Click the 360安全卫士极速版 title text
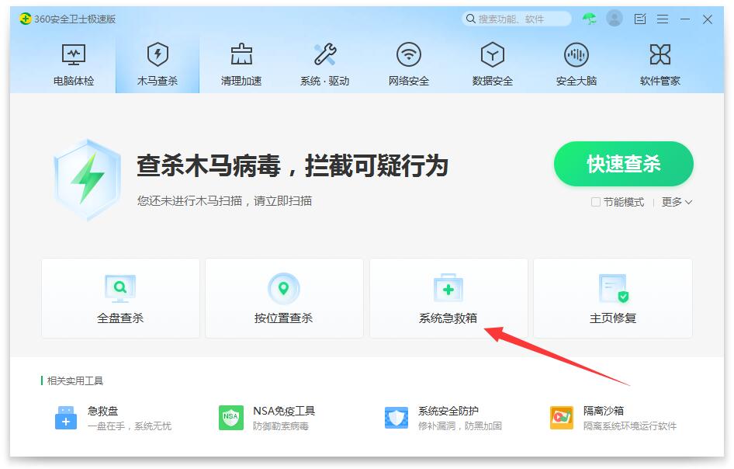This screenshot has width=734, height=469. [74, 19]
